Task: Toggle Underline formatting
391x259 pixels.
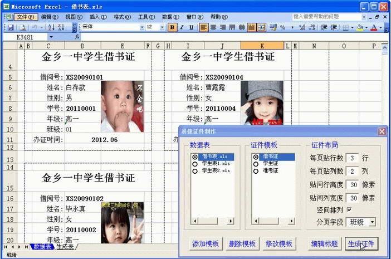Action: (x=191, y=27)
